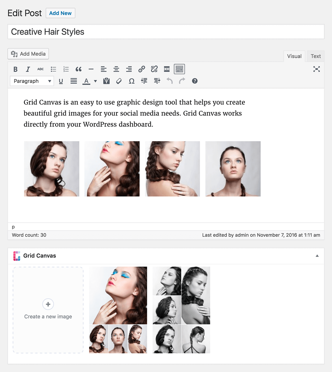This screenshot has width=332, height=372.
Task: Toggle italic formatting
Action: click(28, 69)
